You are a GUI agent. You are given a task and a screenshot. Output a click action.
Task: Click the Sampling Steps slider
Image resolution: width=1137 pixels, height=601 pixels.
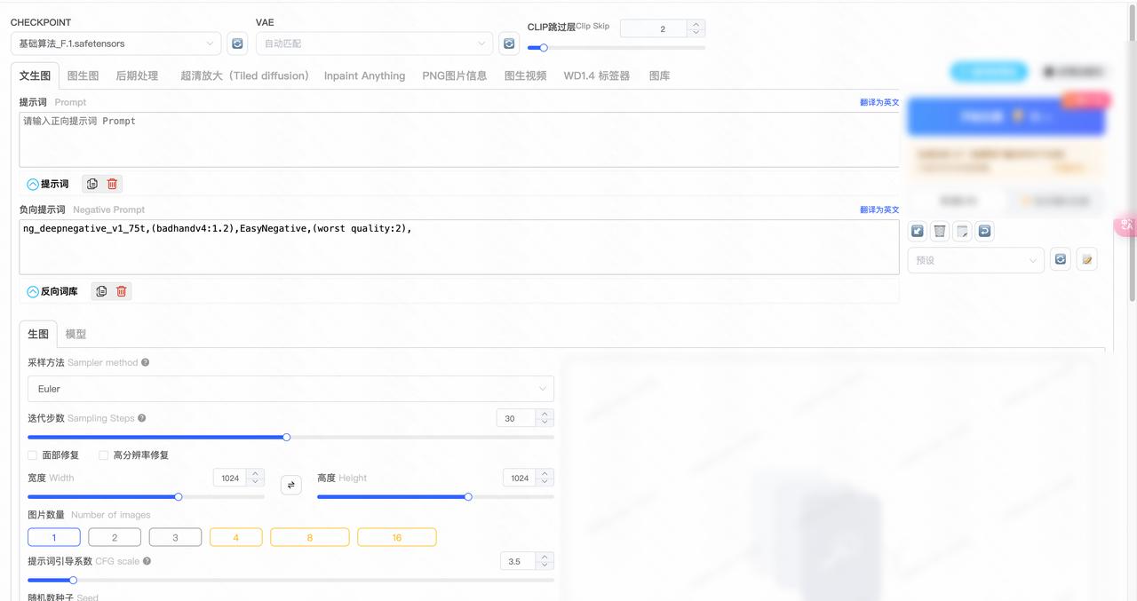click(290, 437)
